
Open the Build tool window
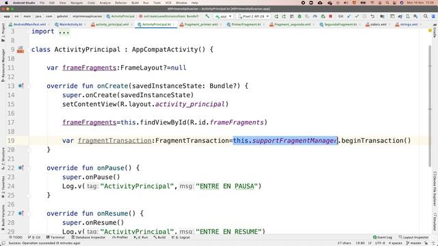point(159,237)
